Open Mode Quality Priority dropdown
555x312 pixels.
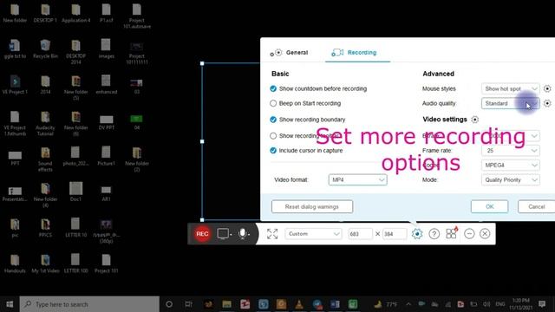(x=511, y=179)
